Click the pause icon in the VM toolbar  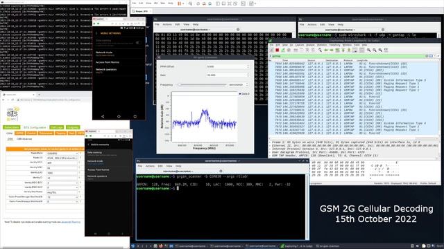tap(179, 3)
